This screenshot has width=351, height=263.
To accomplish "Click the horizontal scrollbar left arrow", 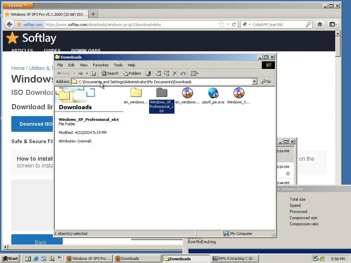I will coord(5,247).
